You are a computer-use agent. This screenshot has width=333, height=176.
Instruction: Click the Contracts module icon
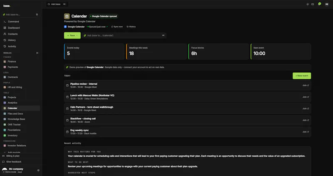pos(5,77)
